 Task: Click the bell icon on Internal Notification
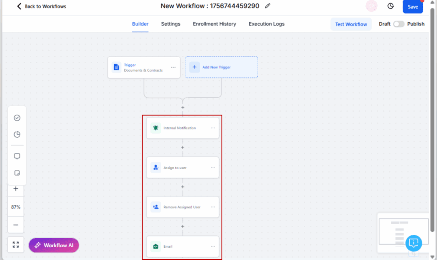(155, 128)
